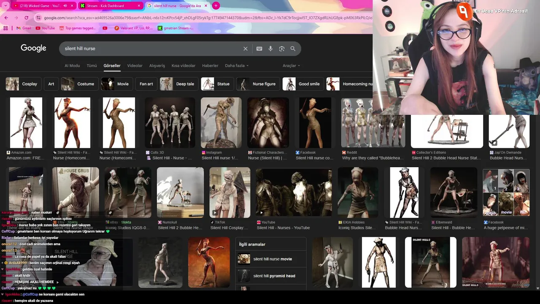
Task: Open the Elbenwald Bubble Head image
Action: coord(454,193)
